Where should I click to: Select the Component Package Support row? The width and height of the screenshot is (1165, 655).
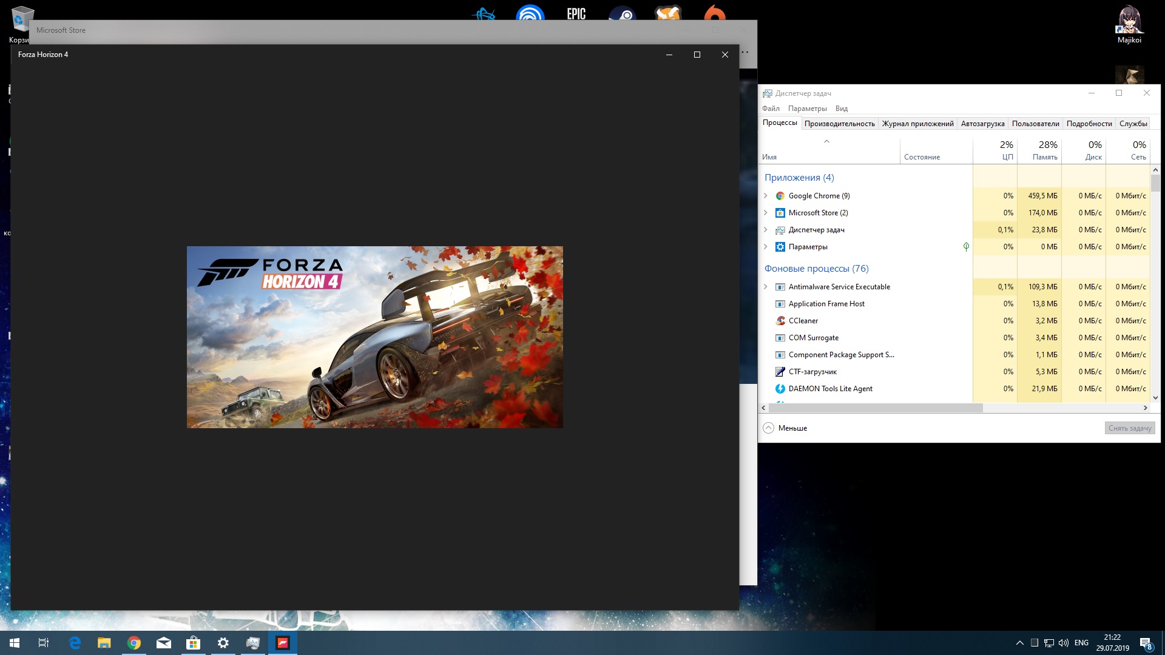tap(954, 355)
